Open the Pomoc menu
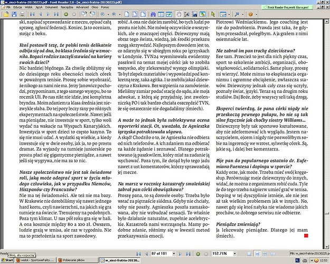The width and height of the screenshot is (330, 264). (105, 7)
